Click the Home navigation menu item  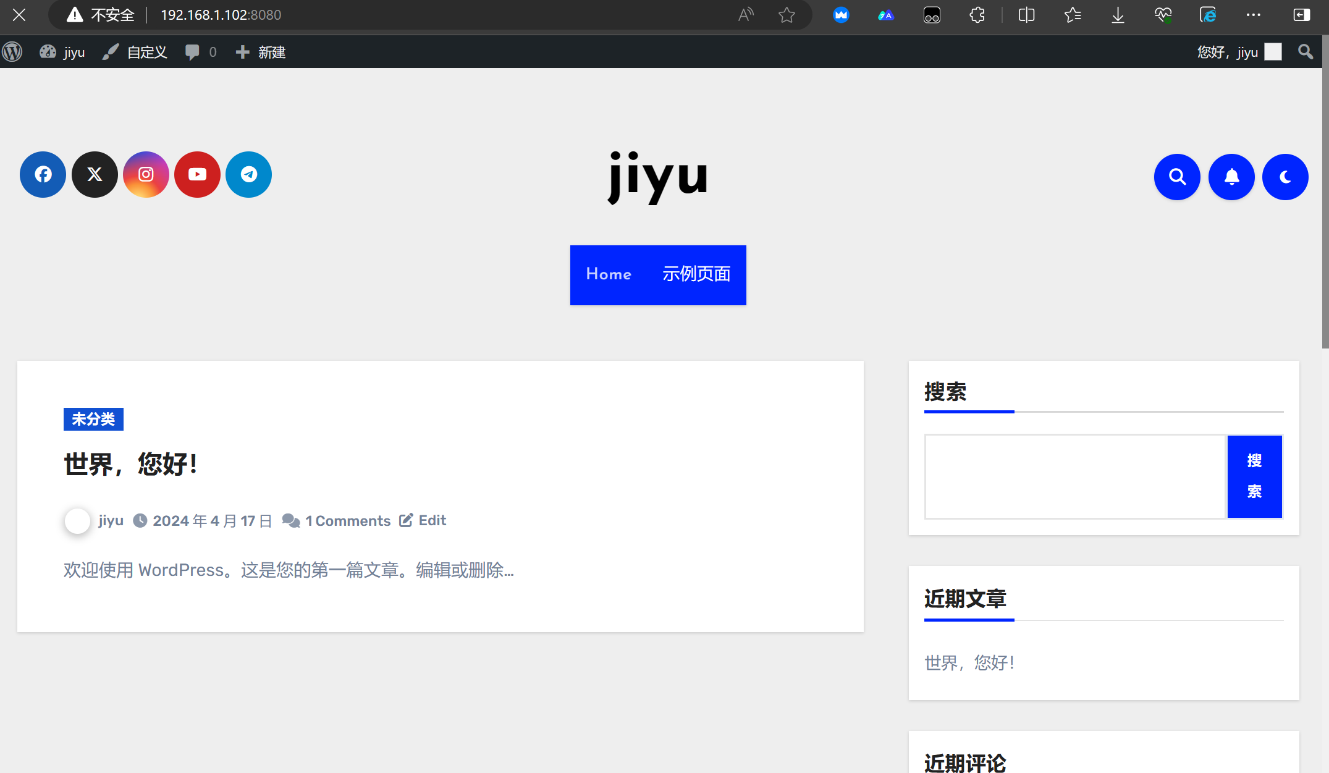[x=609, y=274]
